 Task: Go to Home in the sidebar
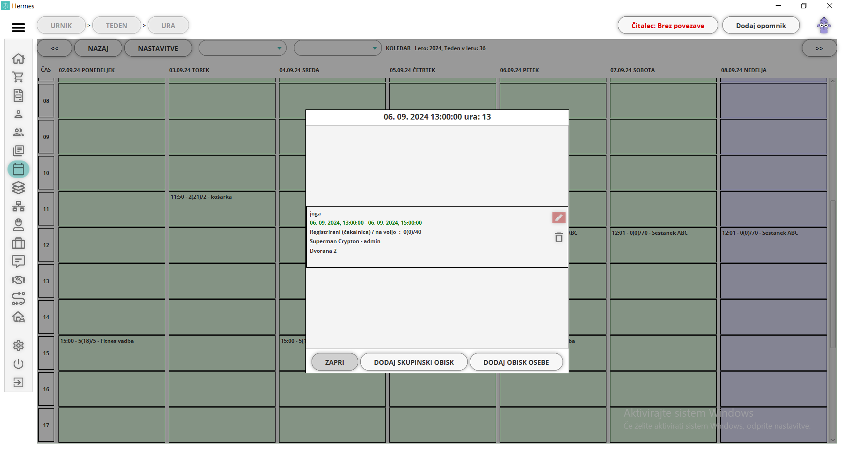18,58
